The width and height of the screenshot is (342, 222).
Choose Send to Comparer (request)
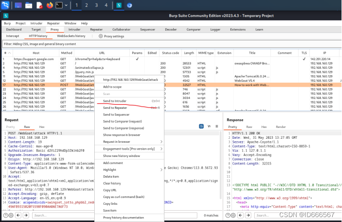click(x=129, y=121)
